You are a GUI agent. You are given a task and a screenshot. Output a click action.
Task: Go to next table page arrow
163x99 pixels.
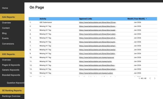tap(155, 78)
